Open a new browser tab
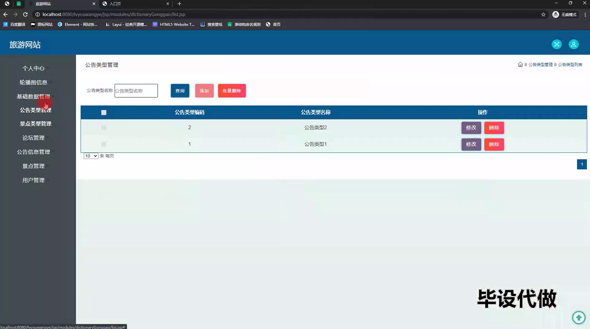The image size is (590, 329). [x=179, y=4]
